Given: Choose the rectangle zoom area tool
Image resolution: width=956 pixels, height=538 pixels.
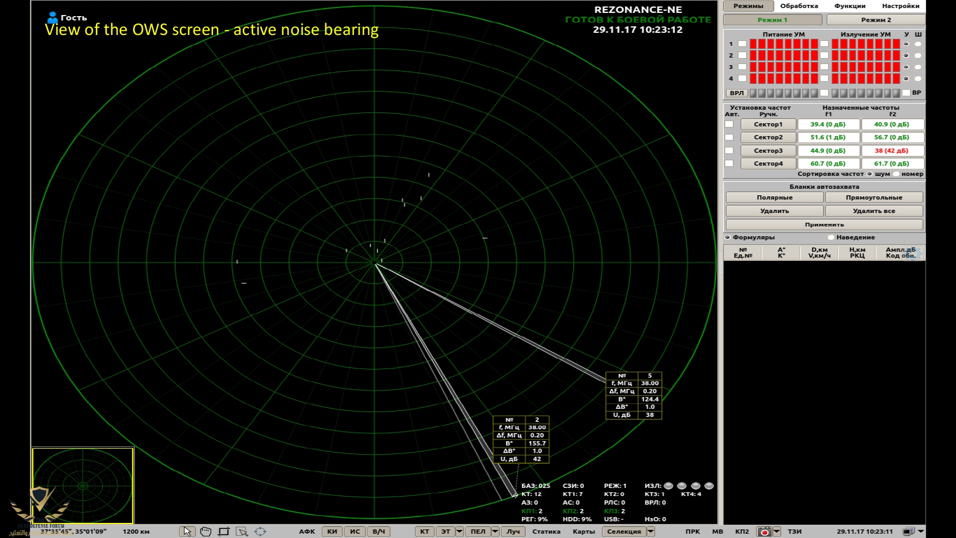Looking at the screenshot, I should pyautogui.click(x=224, y=532).
